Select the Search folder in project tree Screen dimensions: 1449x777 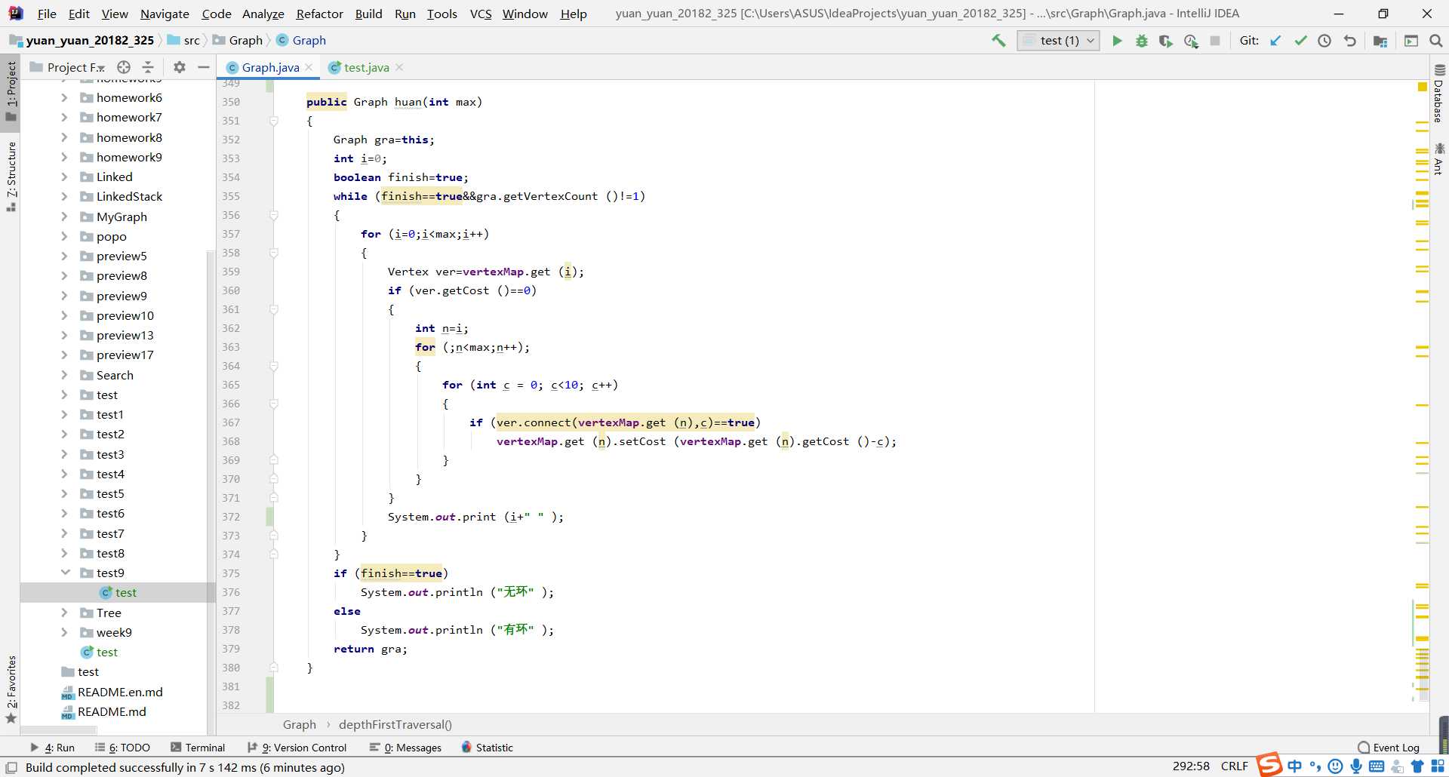pyautogui.click(x=115, y=375)
